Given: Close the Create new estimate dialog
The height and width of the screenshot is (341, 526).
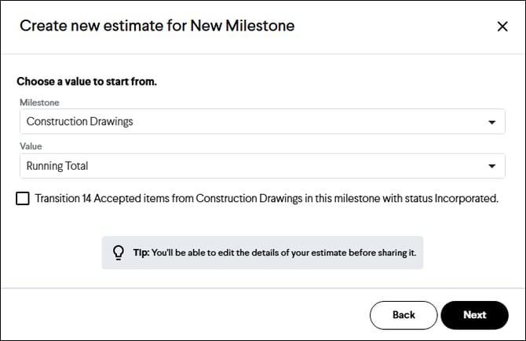Looking at the screenshot, I should coord(502,26).
